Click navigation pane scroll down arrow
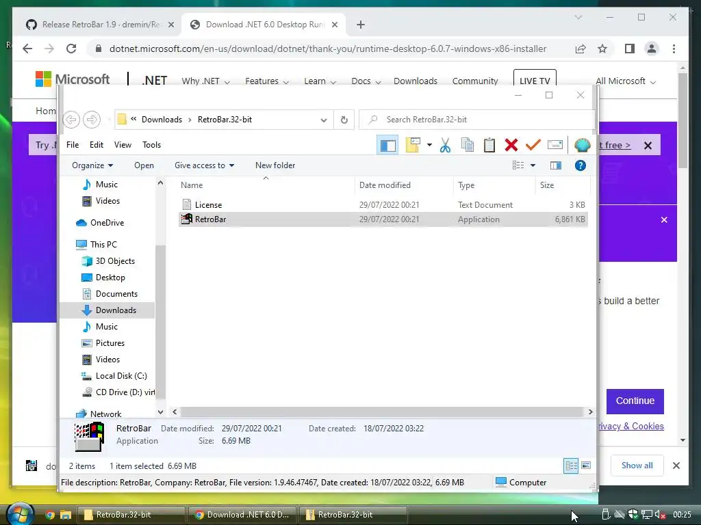 coord(160,412)
